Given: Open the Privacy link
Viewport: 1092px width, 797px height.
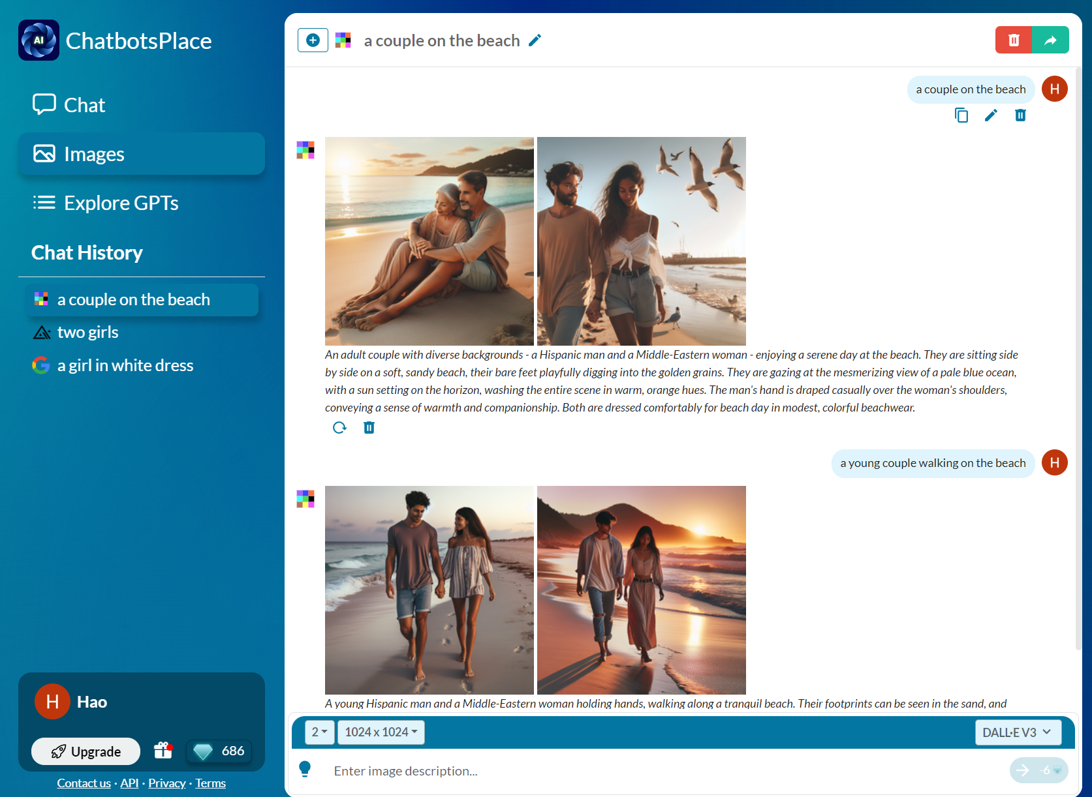Looking at the screenshot, I should coord(166,783).
